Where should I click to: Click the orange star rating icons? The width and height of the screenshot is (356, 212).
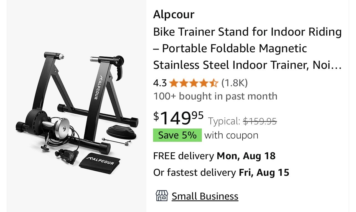194,83
